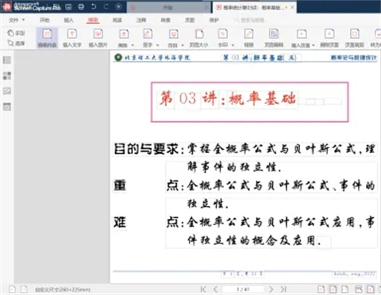Open the Protect ribbon tab (保护)
Image resolution: width=381 pixels, height=295 pixels.
click(214, 20)
